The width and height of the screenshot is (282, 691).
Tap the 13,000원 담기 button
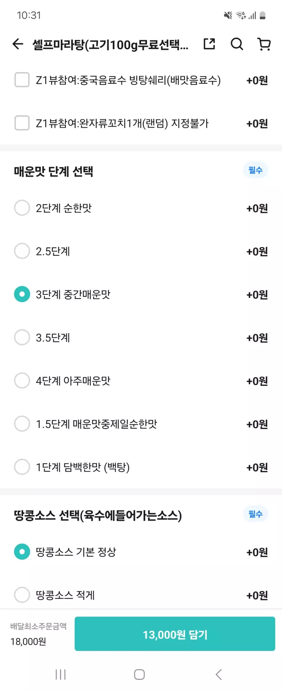[x=175, y=634]
